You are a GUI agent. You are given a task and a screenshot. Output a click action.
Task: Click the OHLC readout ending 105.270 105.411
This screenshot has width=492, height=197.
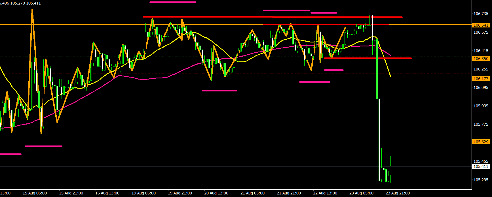[20, 3]
